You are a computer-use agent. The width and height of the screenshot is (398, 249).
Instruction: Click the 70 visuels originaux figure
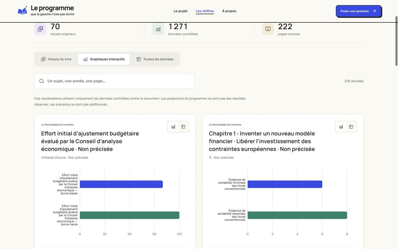click(x=55, y=27)
